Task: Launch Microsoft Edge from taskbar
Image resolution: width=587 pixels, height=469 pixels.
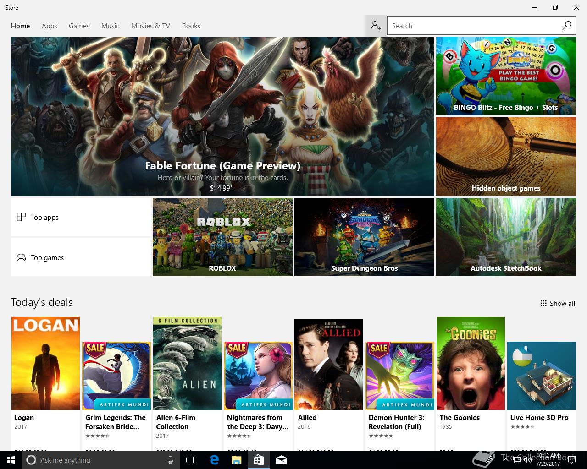Action: click(x=214, y=460)
